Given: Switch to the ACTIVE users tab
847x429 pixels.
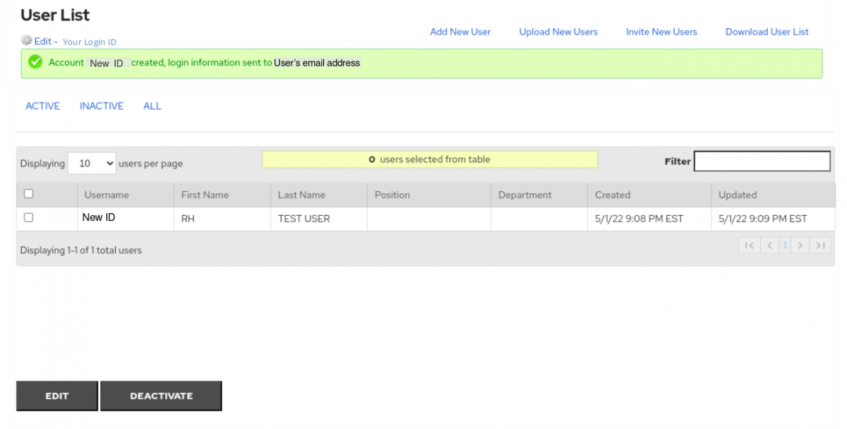Looking at the screenshot, I should click(43, 106).
